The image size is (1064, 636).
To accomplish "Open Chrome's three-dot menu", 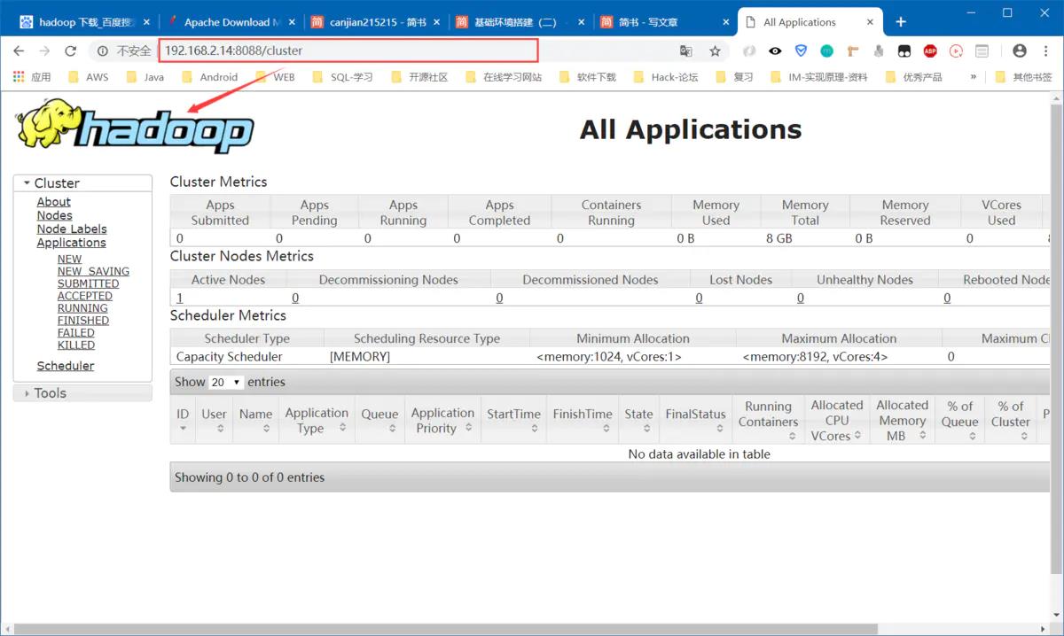I will tap(1046, 51).
